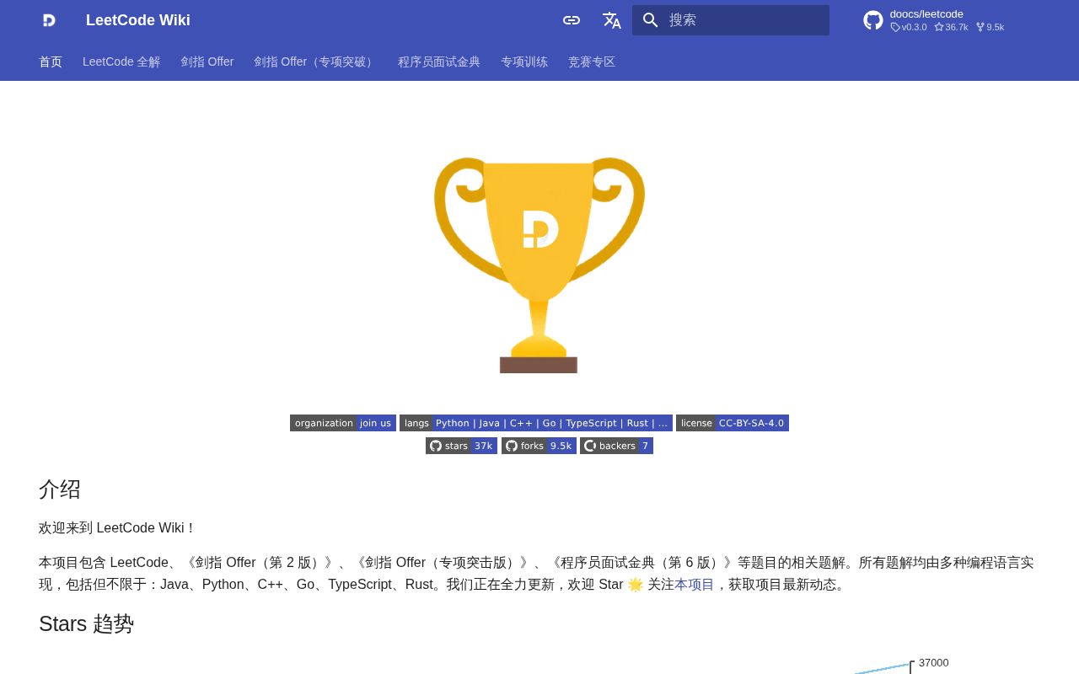Open the 竞赛专区 tab

(592, 62)
